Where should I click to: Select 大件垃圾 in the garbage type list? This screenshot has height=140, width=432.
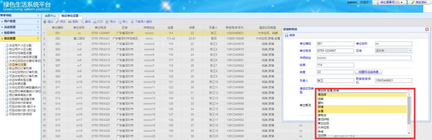362,128
